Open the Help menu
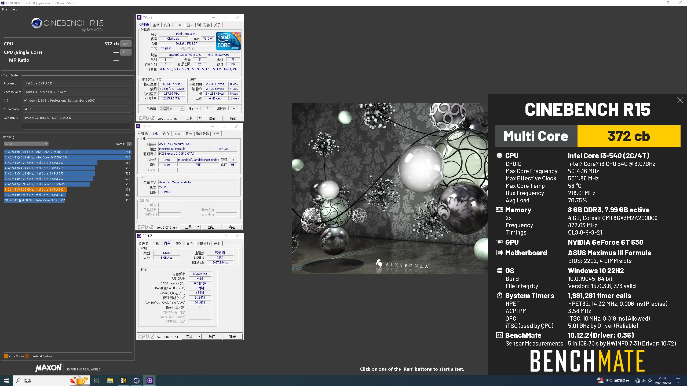This screenshot has width=687, height=386. pyautogui.click(x=14, y=9)
